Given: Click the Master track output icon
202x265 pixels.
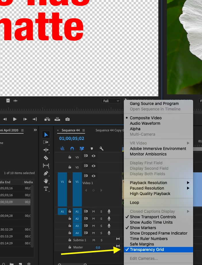Looking at the screenshot, I should pos(118,246).
